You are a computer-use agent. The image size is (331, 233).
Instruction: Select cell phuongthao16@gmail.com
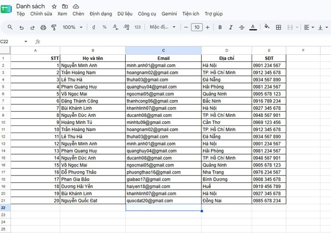point(164,172)
